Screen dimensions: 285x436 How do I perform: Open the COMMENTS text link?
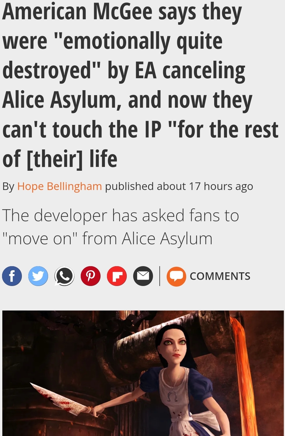tap(220, 276)
